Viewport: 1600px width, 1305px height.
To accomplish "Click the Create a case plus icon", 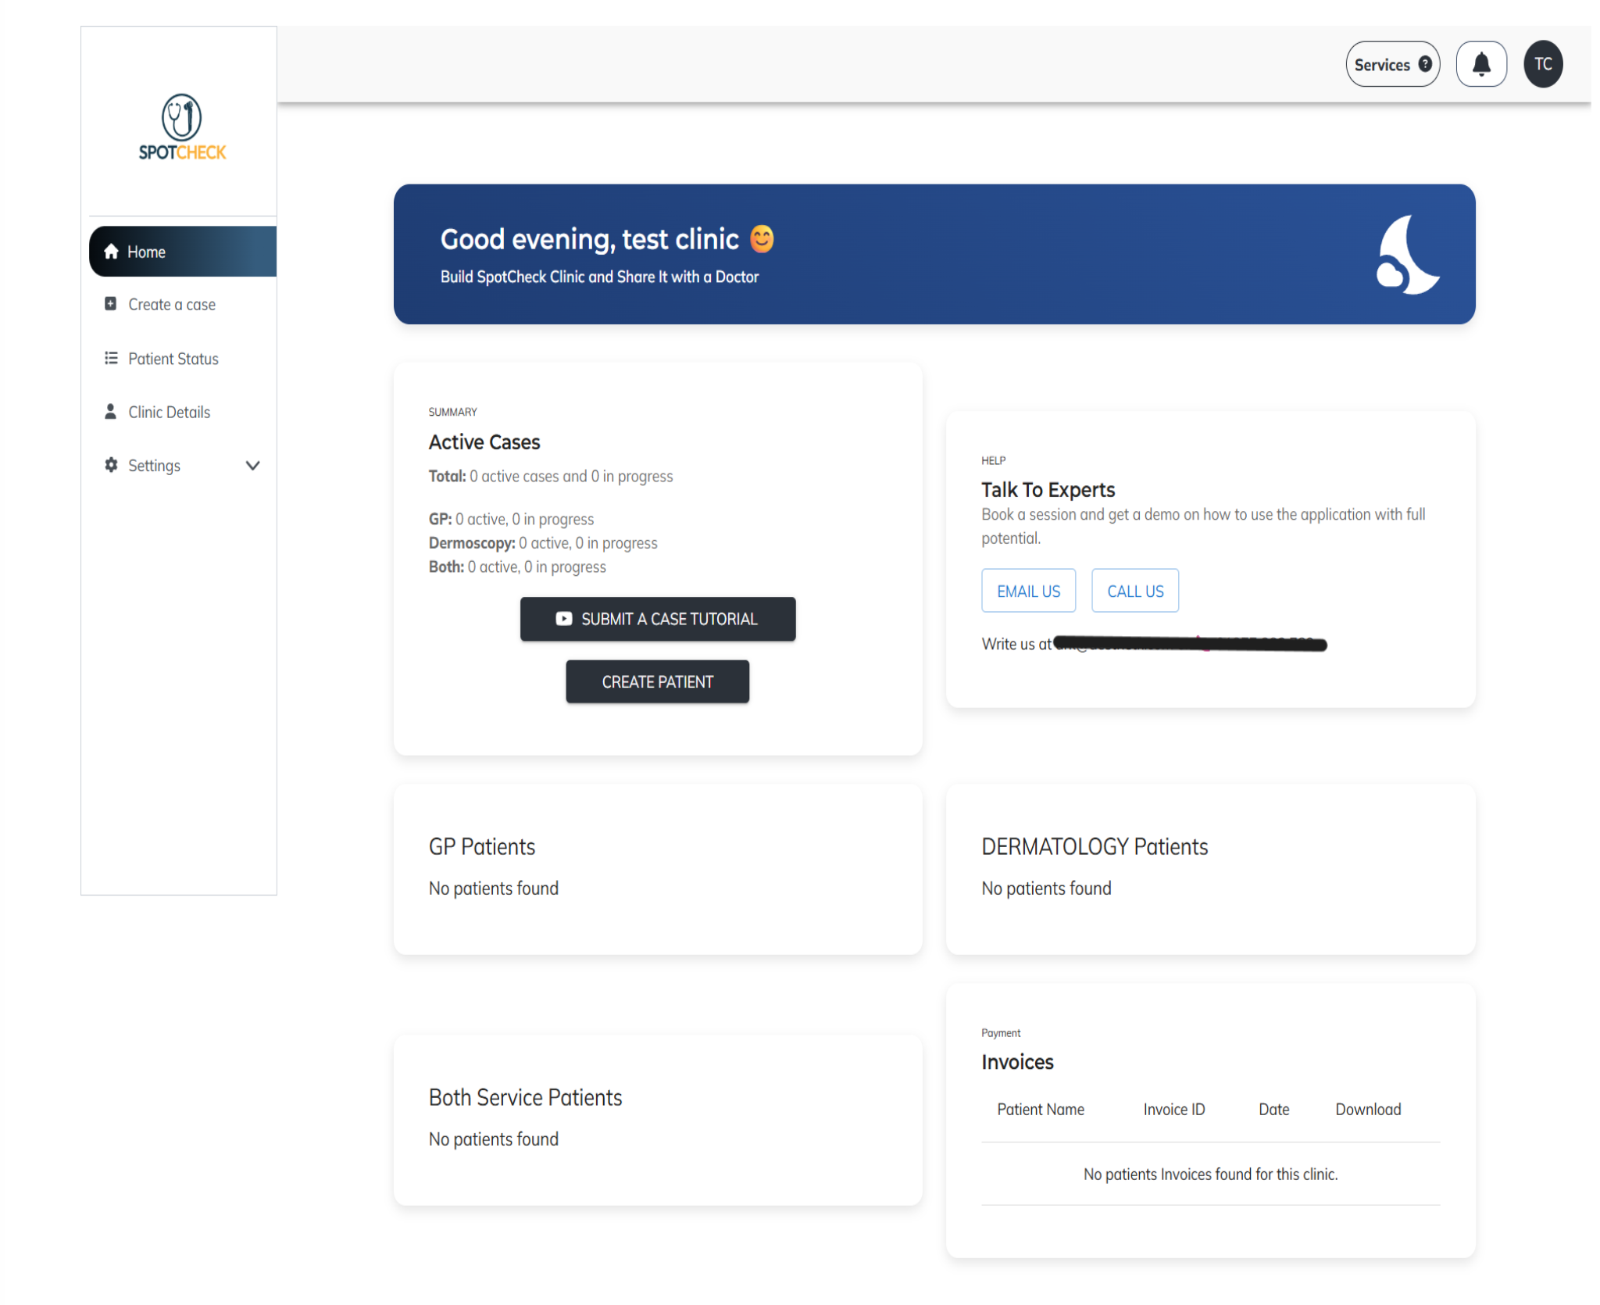I will 111,304.
